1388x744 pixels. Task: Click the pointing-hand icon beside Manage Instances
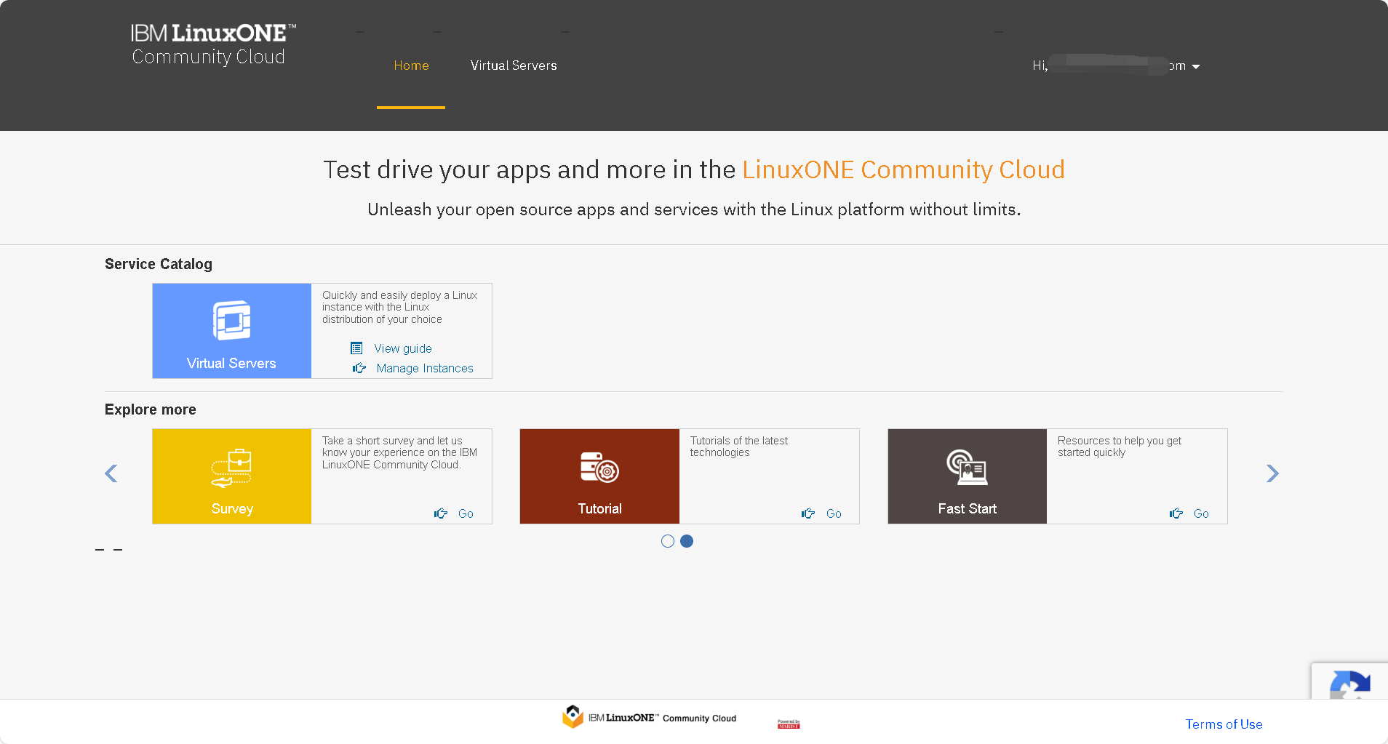359,368
